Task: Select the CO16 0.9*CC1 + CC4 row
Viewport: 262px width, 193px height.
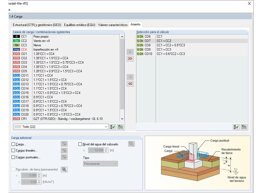Action: click(x=66, y=97)
